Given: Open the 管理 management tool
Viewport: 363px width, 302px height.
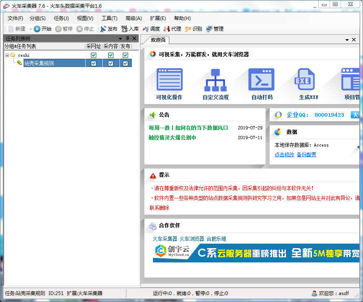Looking at the screenshot, I should (x=215, y=29).
